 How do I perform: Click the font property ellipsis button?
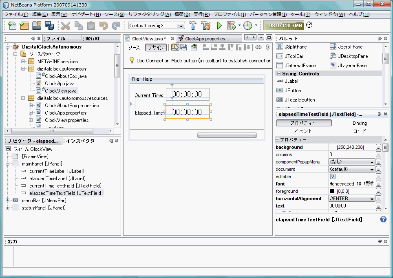pyautogui.click(x=378, y=184)
